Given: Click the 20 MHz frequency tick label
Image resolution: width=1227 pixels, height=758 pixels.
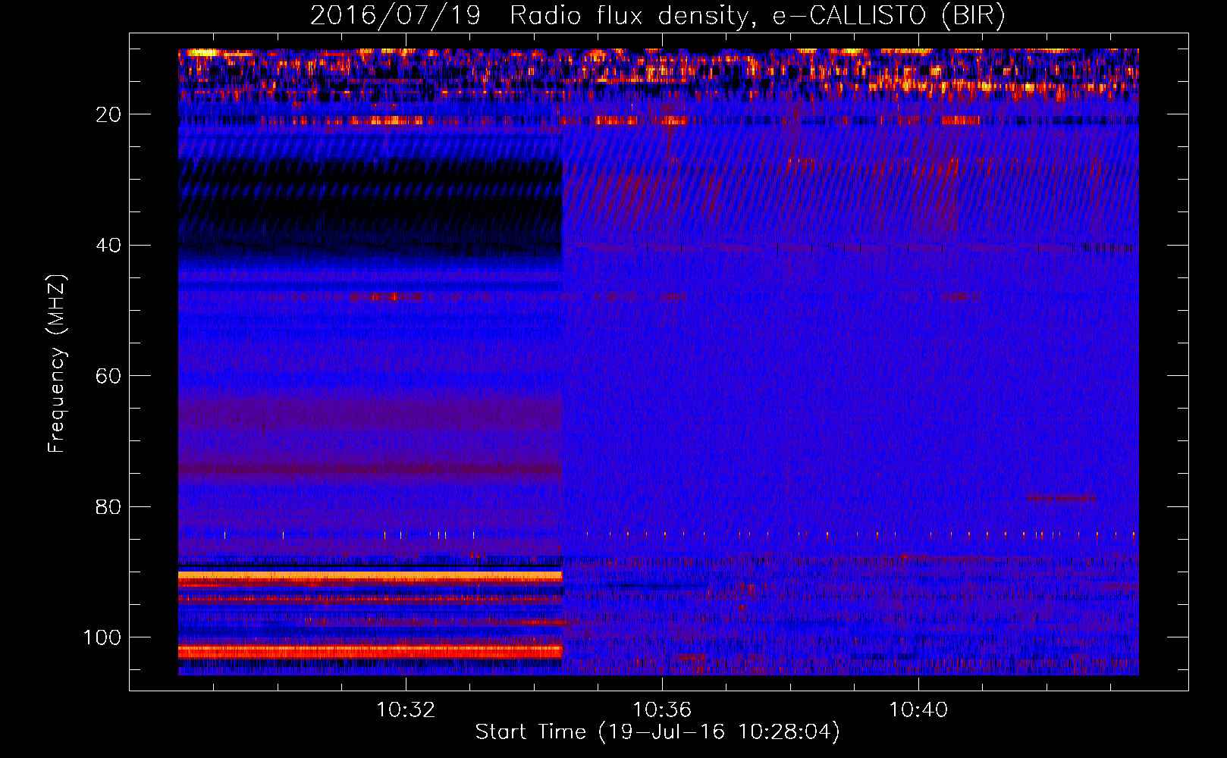Looking at the screenshot, I should click(108, 114).
